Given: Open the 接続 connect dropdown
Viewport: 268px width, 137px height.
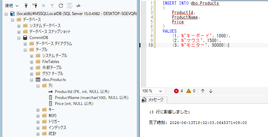Looking at the screenshot, I should click(12, 6).
